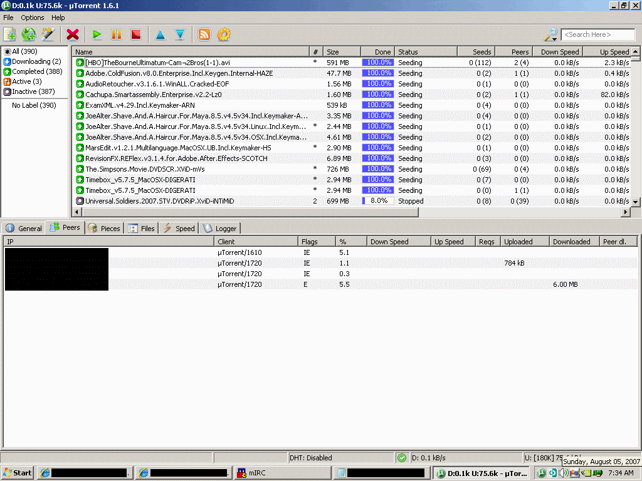This screenshot has width=642, height=481.
Task: Click the seeding icon beside MarsEdit.v1.2.1
Action: [80, 148]
